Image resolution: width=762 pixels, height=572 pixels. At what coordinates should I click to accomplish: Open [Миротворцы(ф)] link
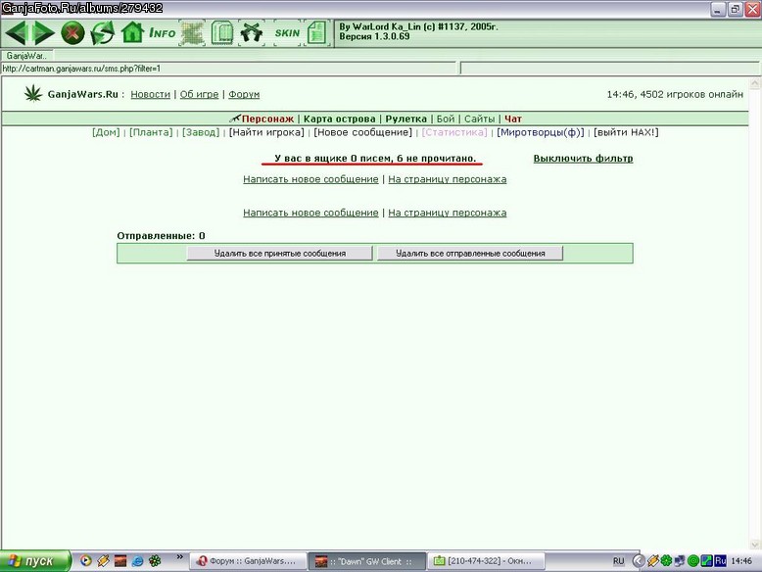[541, 132]
